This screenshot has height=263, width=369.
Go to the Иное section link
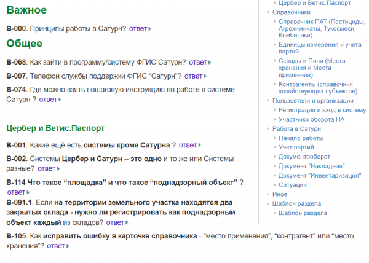280,194
